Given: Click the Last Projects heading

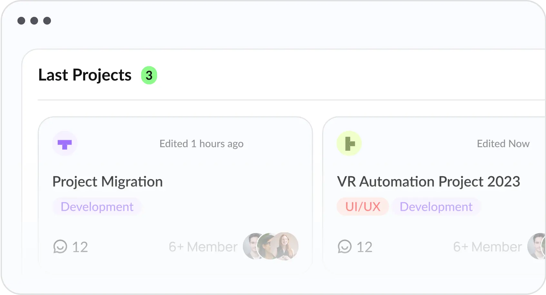Looking at the screenshot, I should point(84,75).
